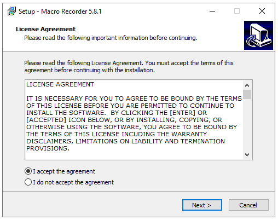Click the title bar text "Setup - Macro Recorder 5.8.1"

coord(60,11)
